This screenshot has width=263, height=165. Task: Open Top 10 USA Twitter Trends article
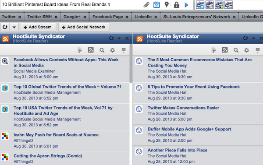pos(63,111)
